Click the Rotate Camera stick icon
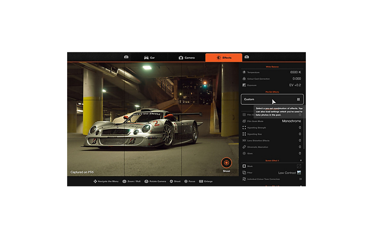 pos(146,181)
